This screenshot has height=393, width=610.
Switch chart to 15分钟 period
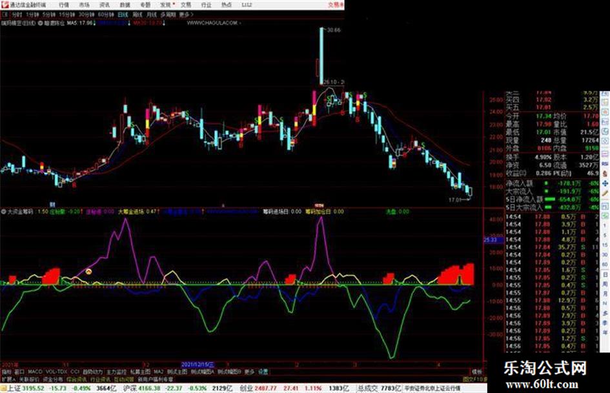[x=67, y=15]
